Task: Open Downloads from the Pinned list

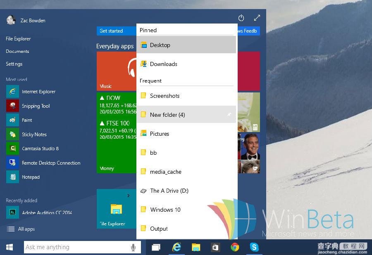Action: (164, 64)
